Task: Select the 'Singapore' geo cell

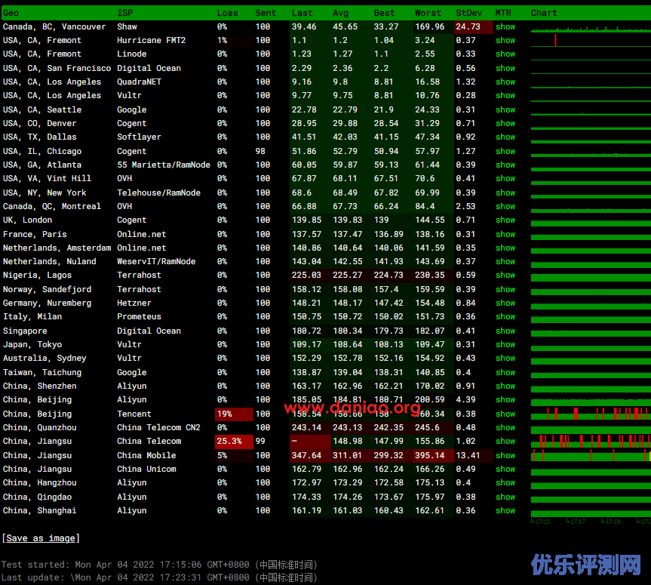Action: [x=25, y=331]
